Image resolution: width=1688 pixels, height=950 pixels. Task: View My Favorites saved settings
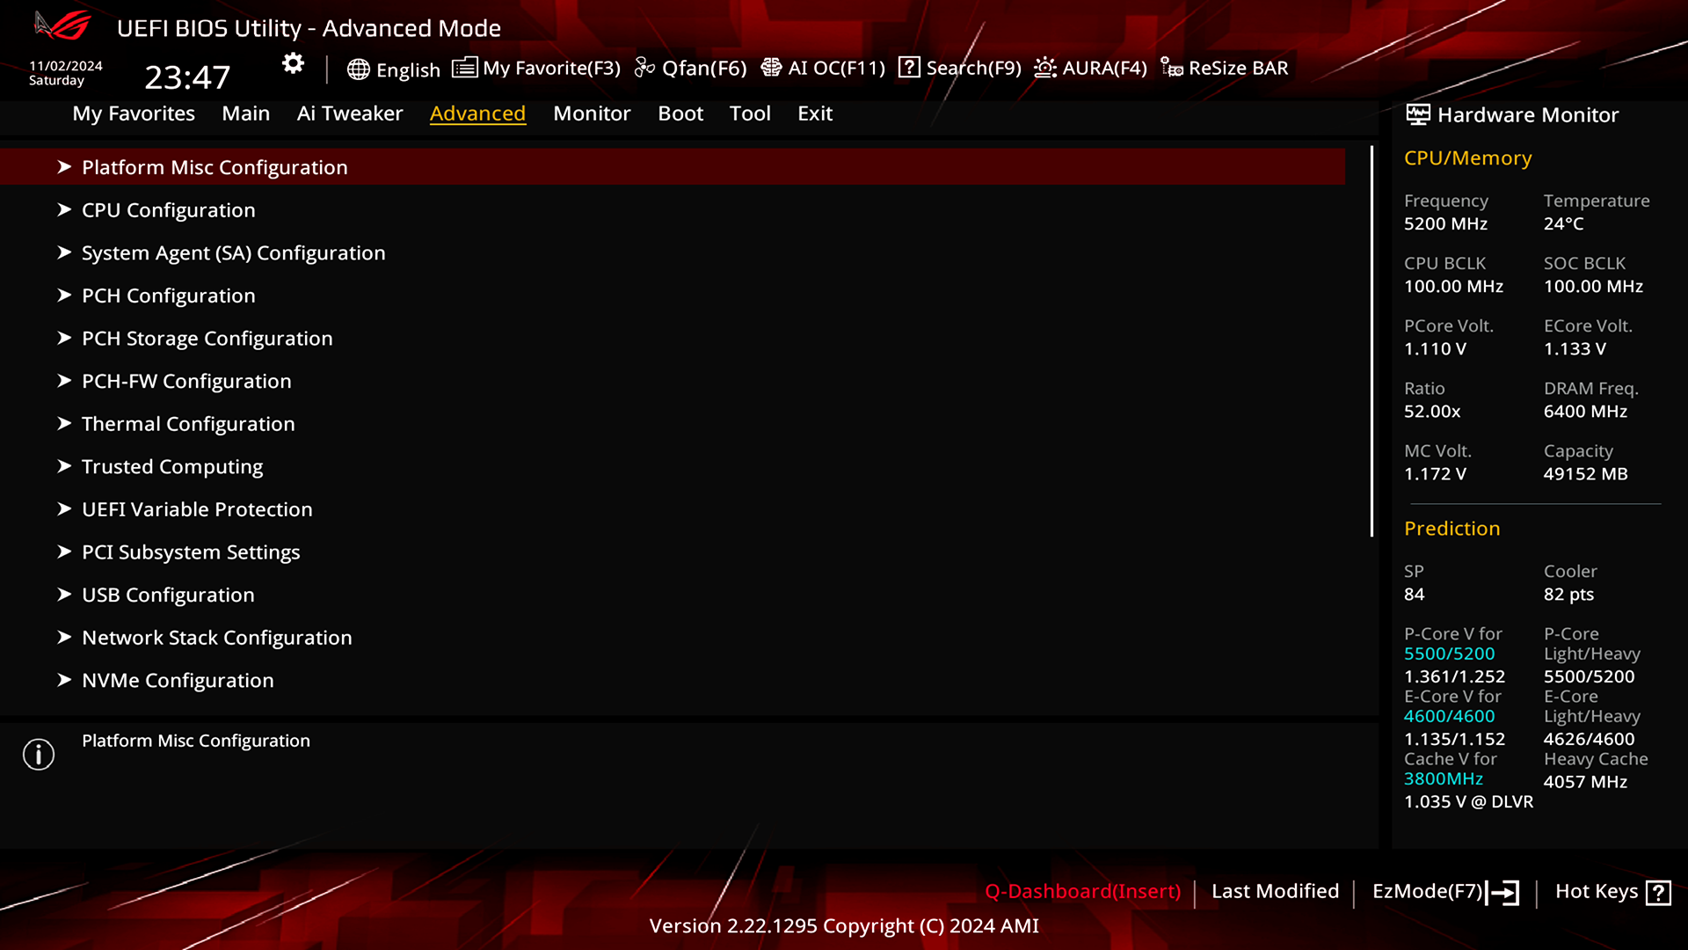coord(132,113)
